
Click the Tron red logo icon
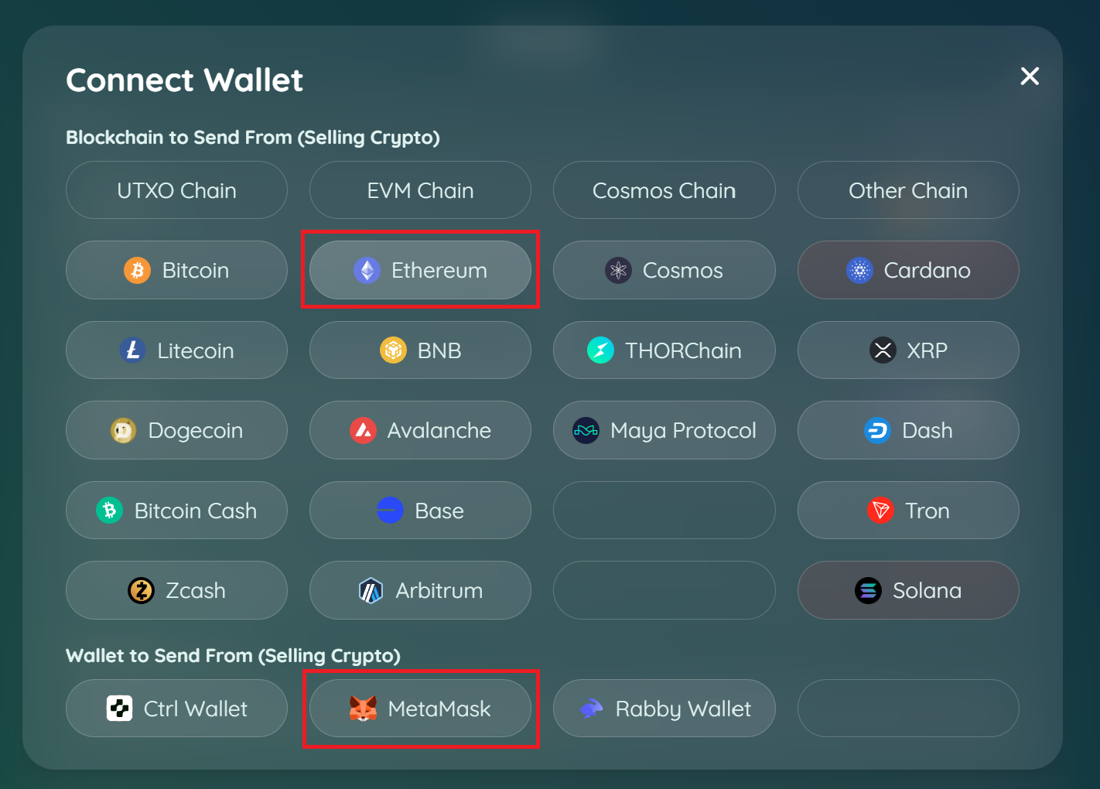880,511
